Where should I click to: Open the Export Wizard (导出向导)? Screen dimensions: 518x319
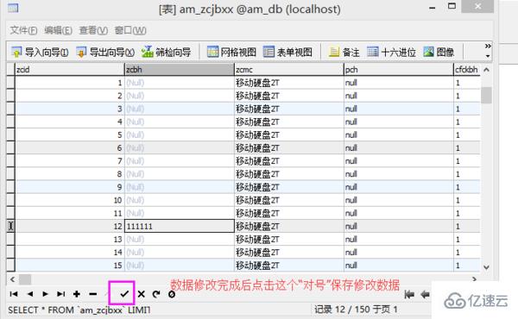tap(104, 52)
